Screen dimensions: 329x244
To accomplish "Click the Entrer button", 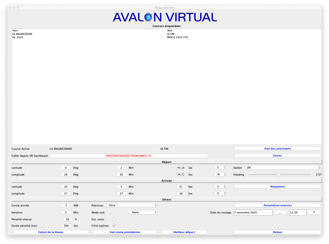I will pyautogui.click(x=277, y=156).
